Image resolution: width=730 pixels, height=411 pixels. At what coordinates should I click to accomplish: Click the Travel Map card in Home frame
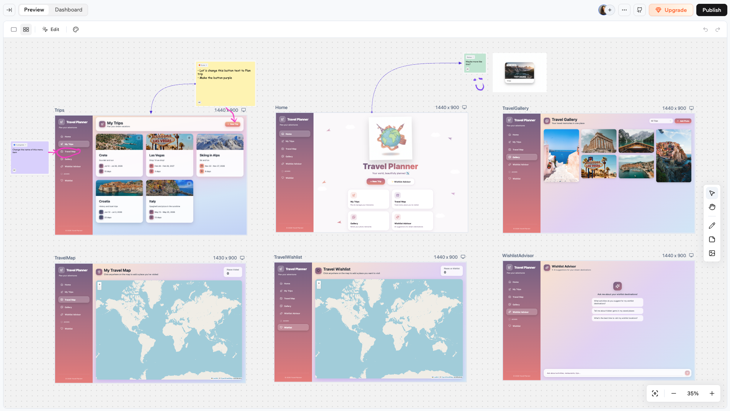point(412,199)
